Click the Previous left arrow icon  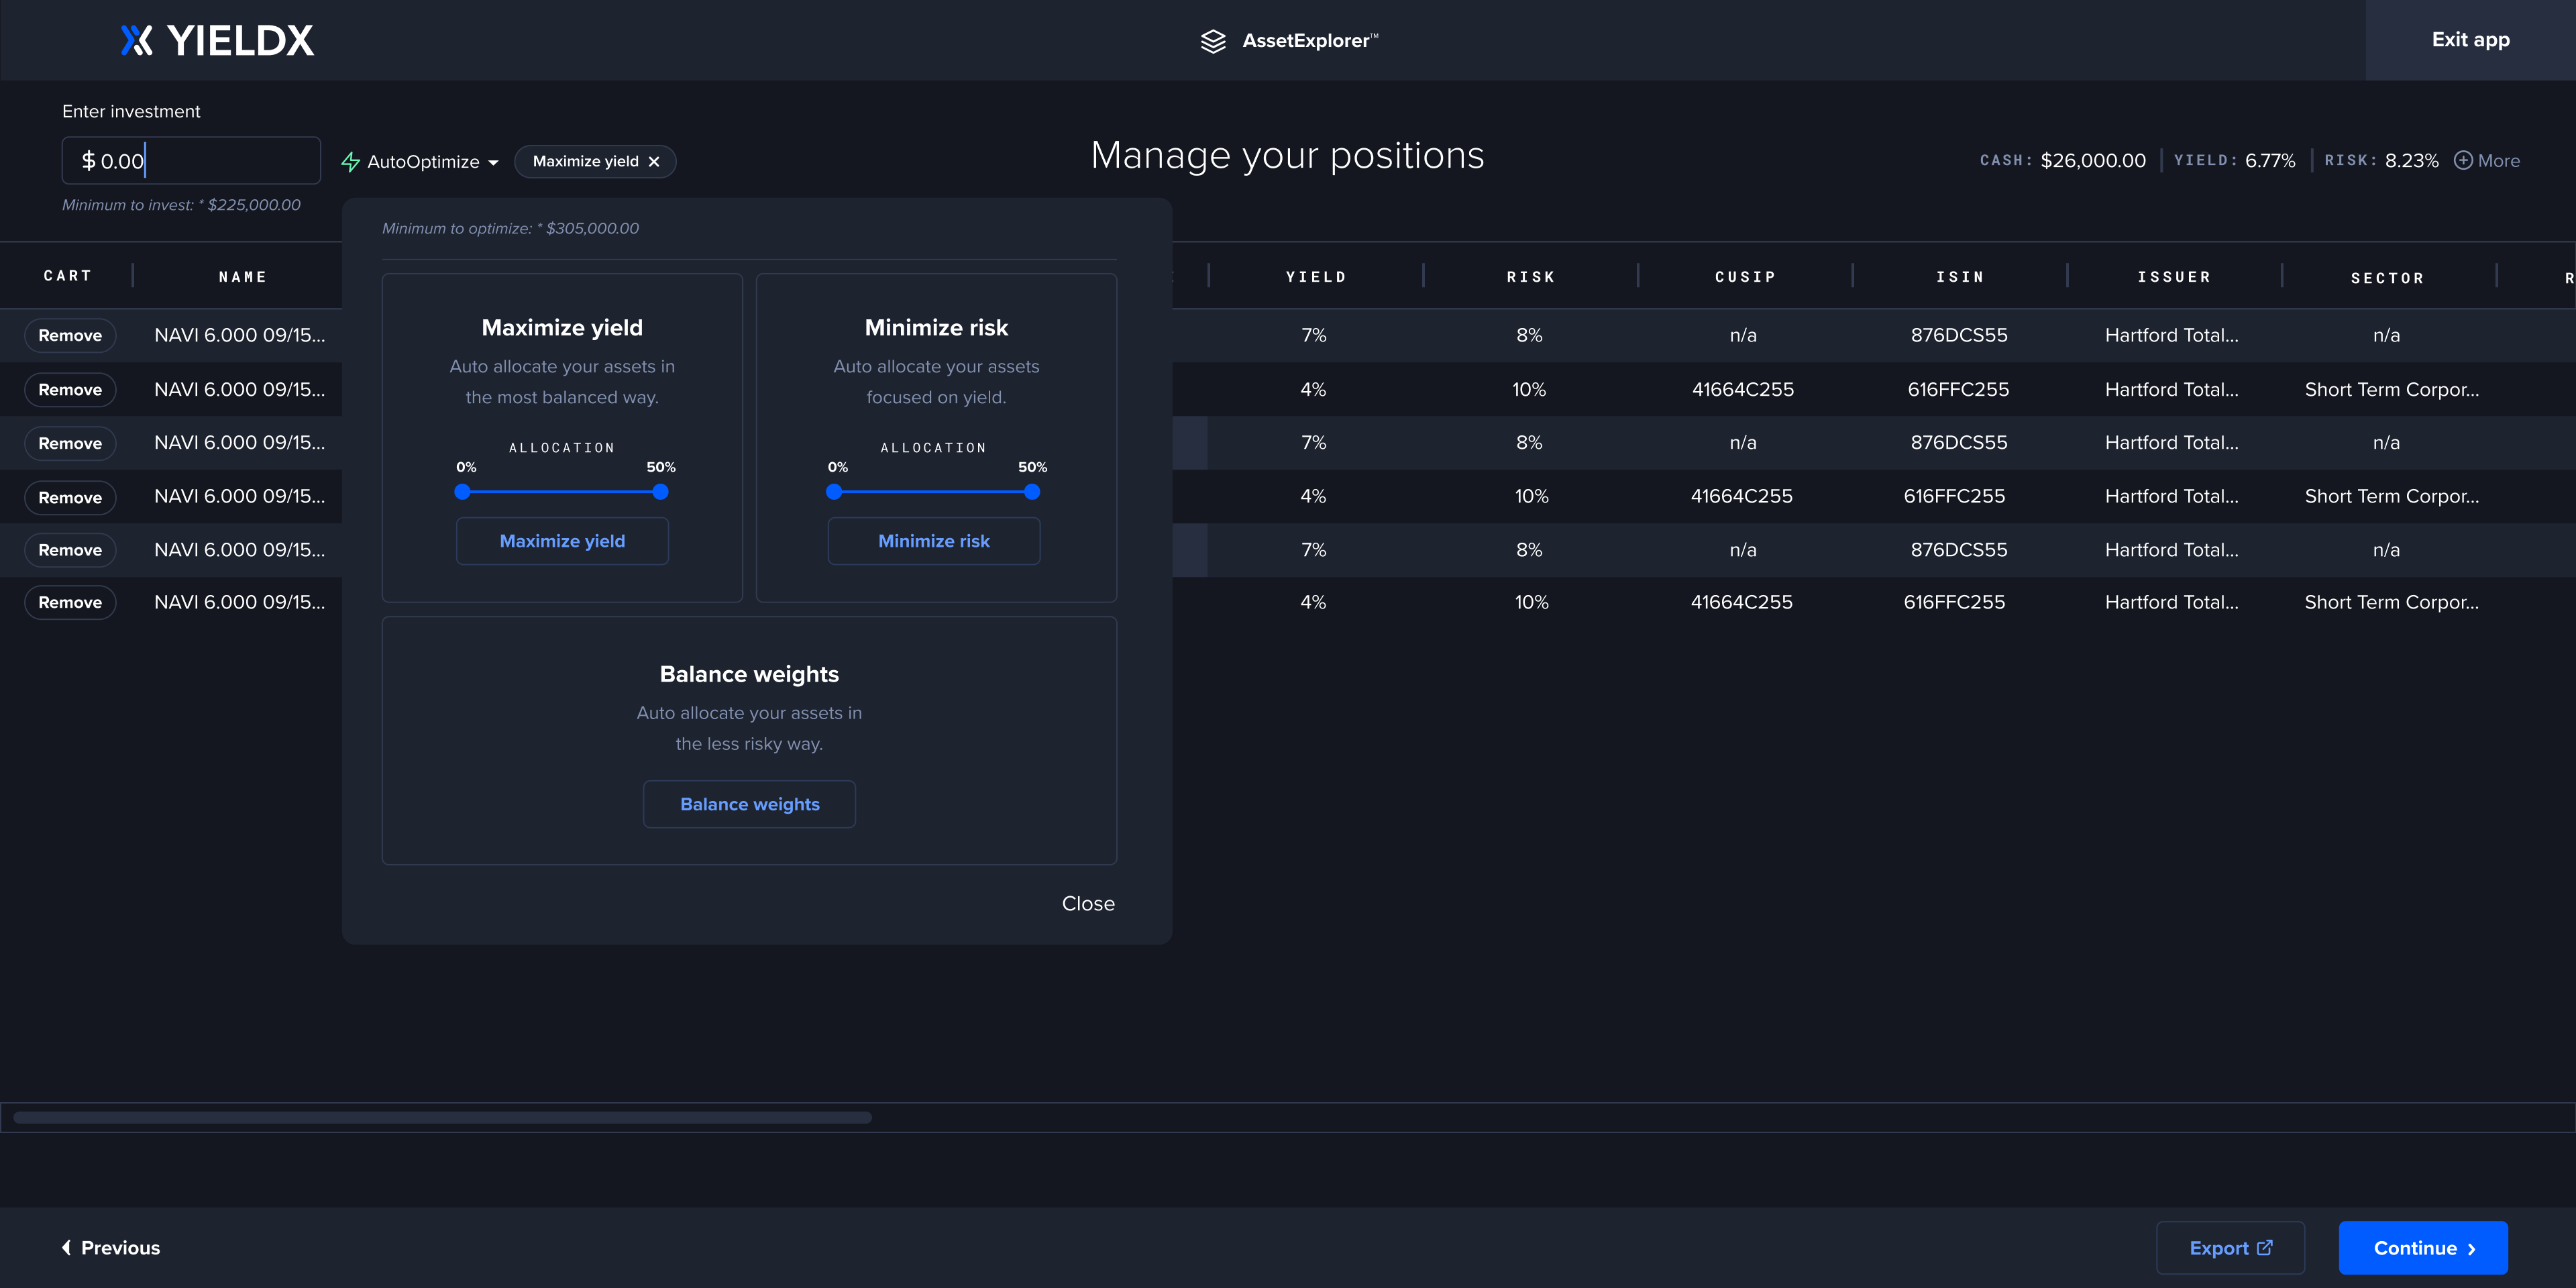[x=66, y=1247]
